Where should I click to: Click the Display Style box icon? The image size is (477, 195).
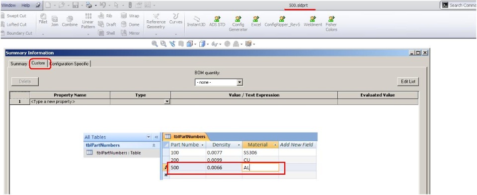pyautogui.click(x=202, y=44)
